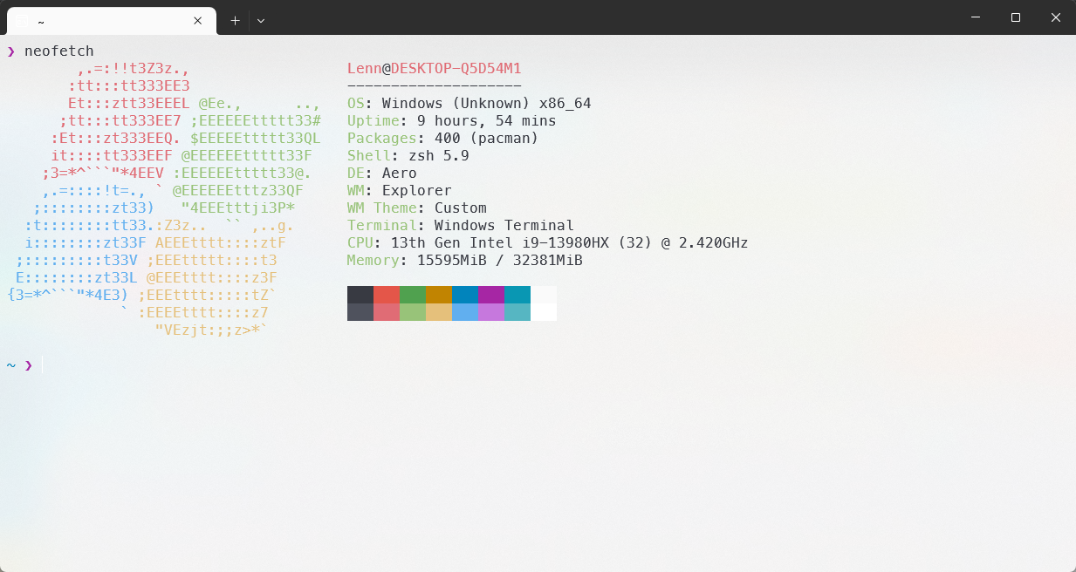The image size is (1076, 572).
Task: Click the DESKTOP-Q5D54M1 hostname text
Action: (x=456, y=68)
